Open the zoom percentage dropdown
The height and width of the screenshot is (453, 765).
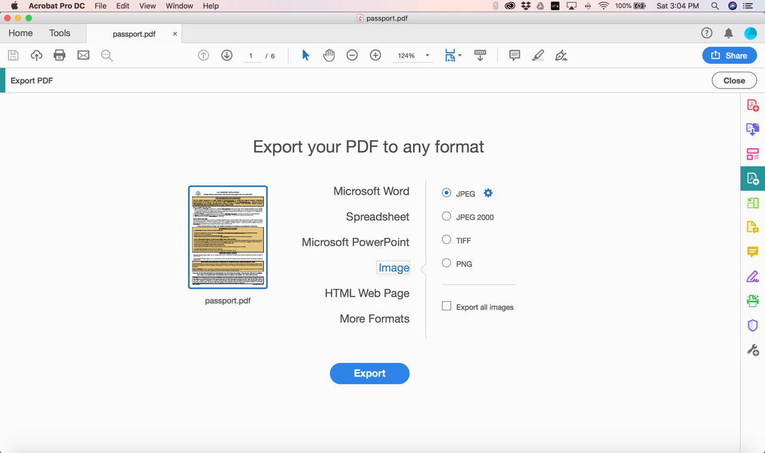tap(412, 56)
